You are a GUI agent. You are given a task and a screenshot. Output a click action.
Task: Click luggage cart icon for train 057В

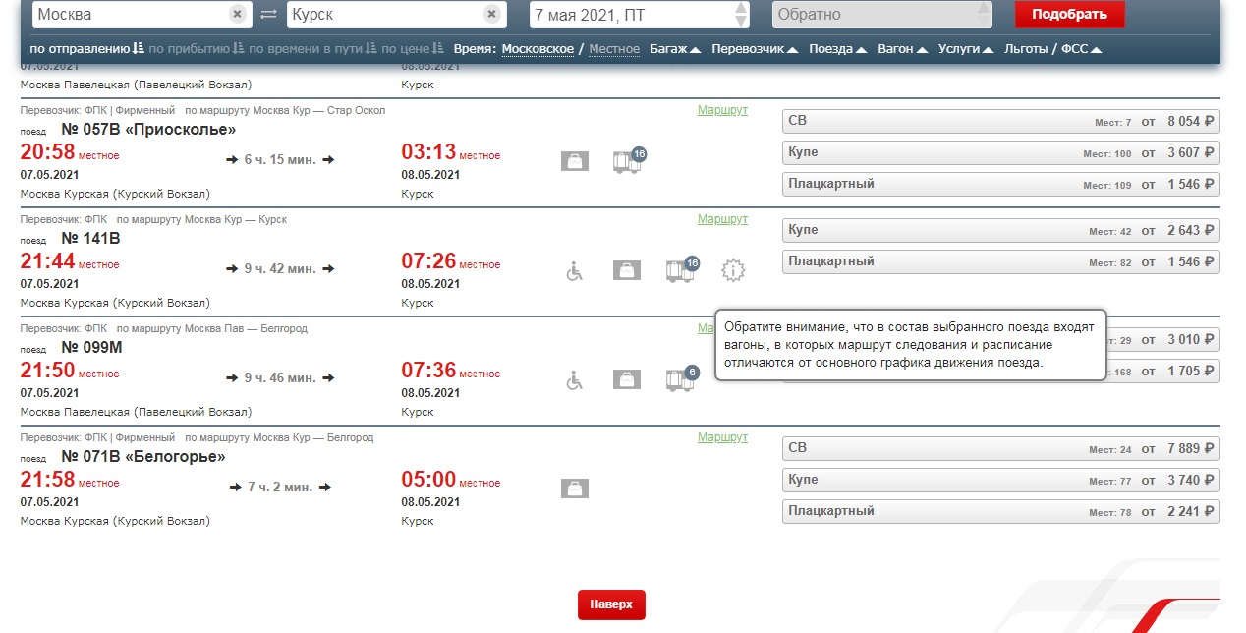pos(626,161)
